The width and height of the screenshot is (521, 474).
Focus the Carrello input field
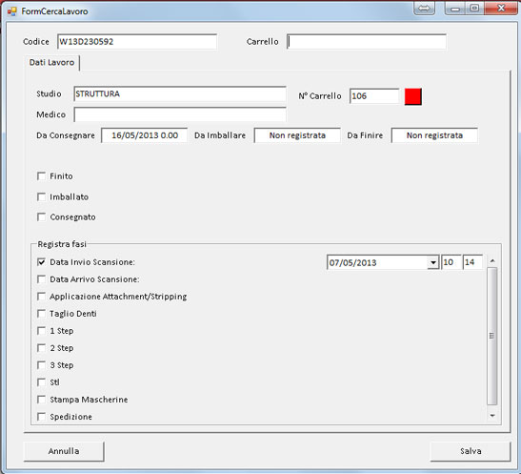pyautogui.click(x=367, y=42)
